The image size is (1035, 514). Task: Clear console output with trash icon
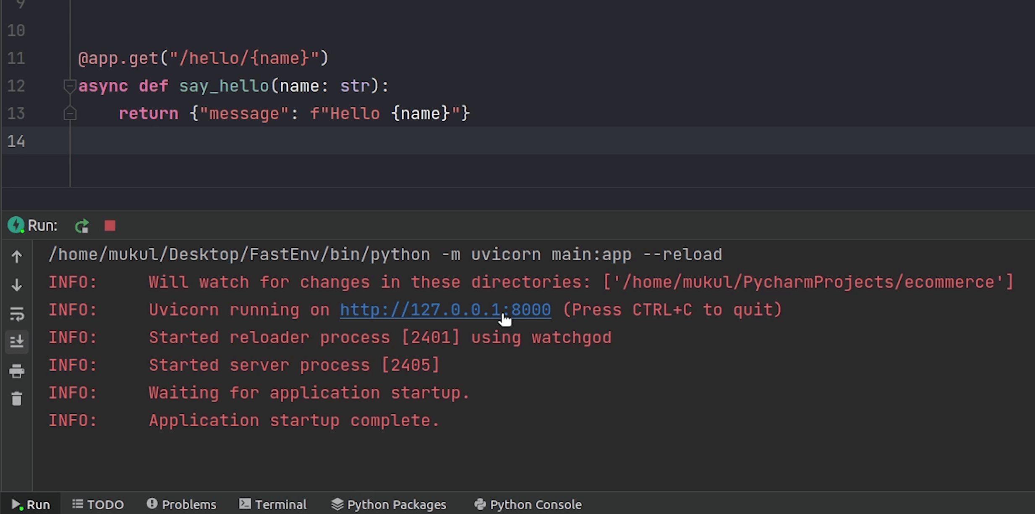[x=17, y=399]
